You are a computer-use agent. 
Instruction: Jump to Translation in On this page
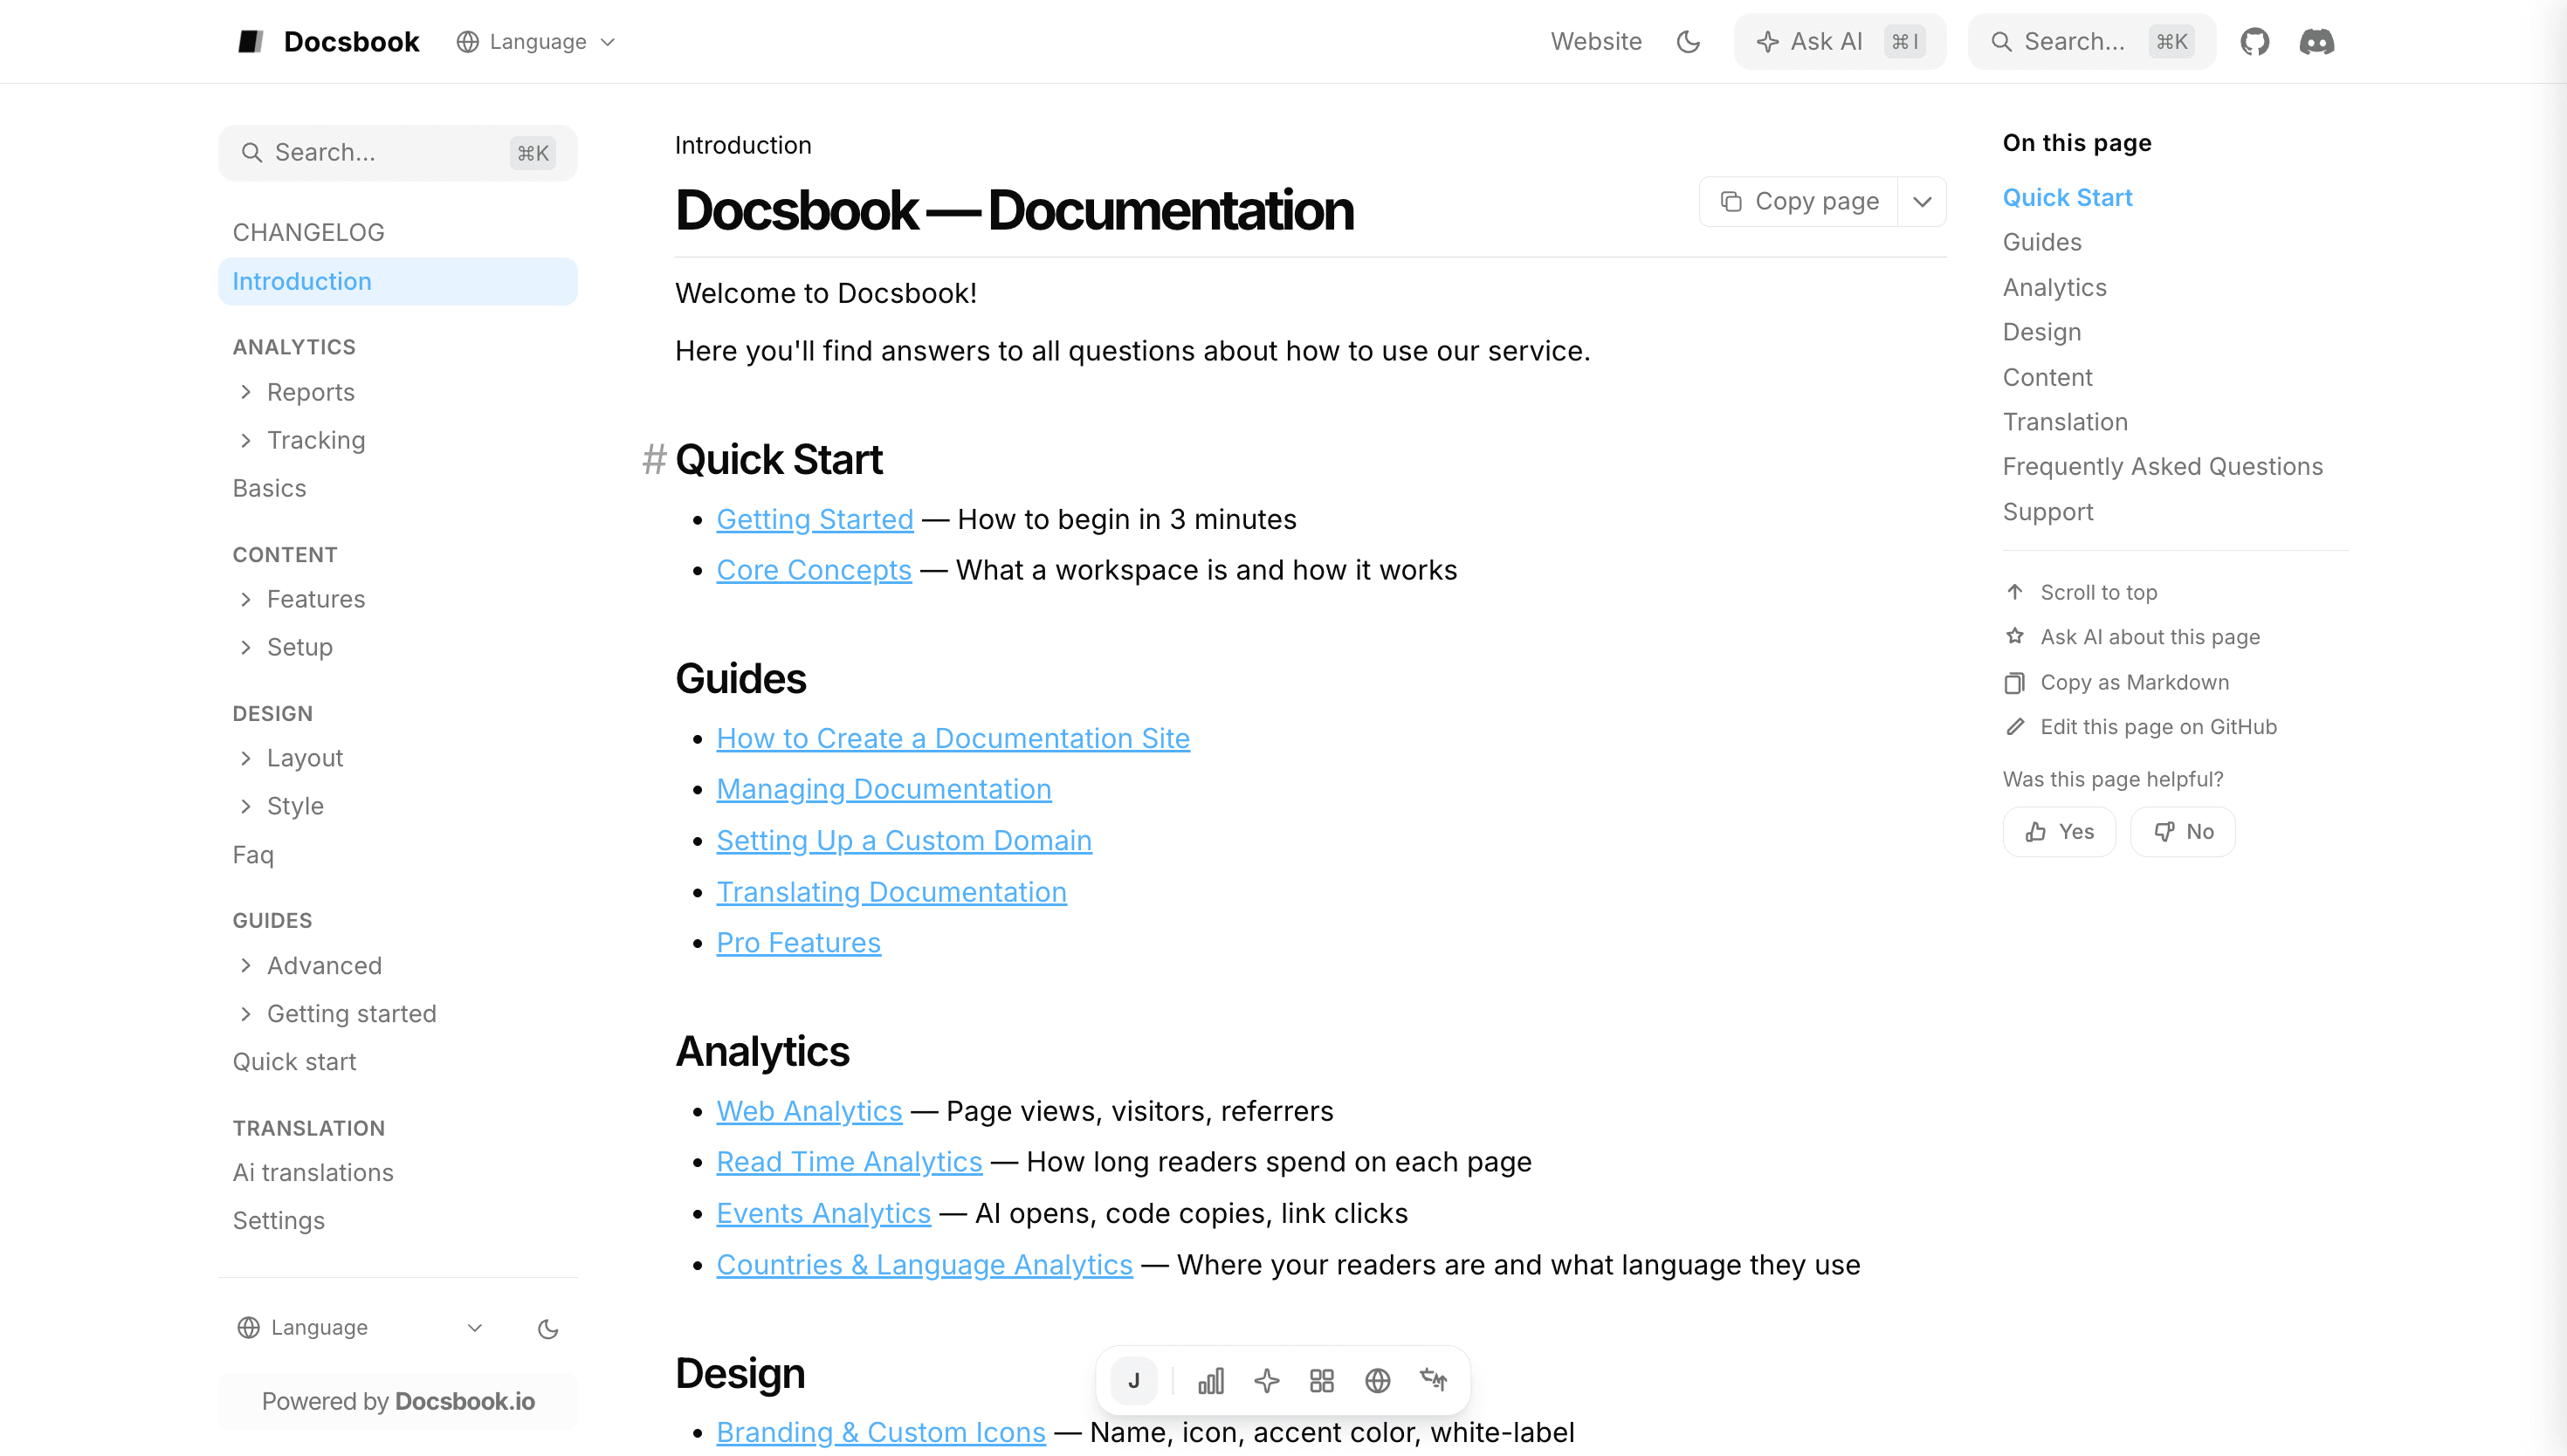pyautogui.click(x=2065, y=422)
